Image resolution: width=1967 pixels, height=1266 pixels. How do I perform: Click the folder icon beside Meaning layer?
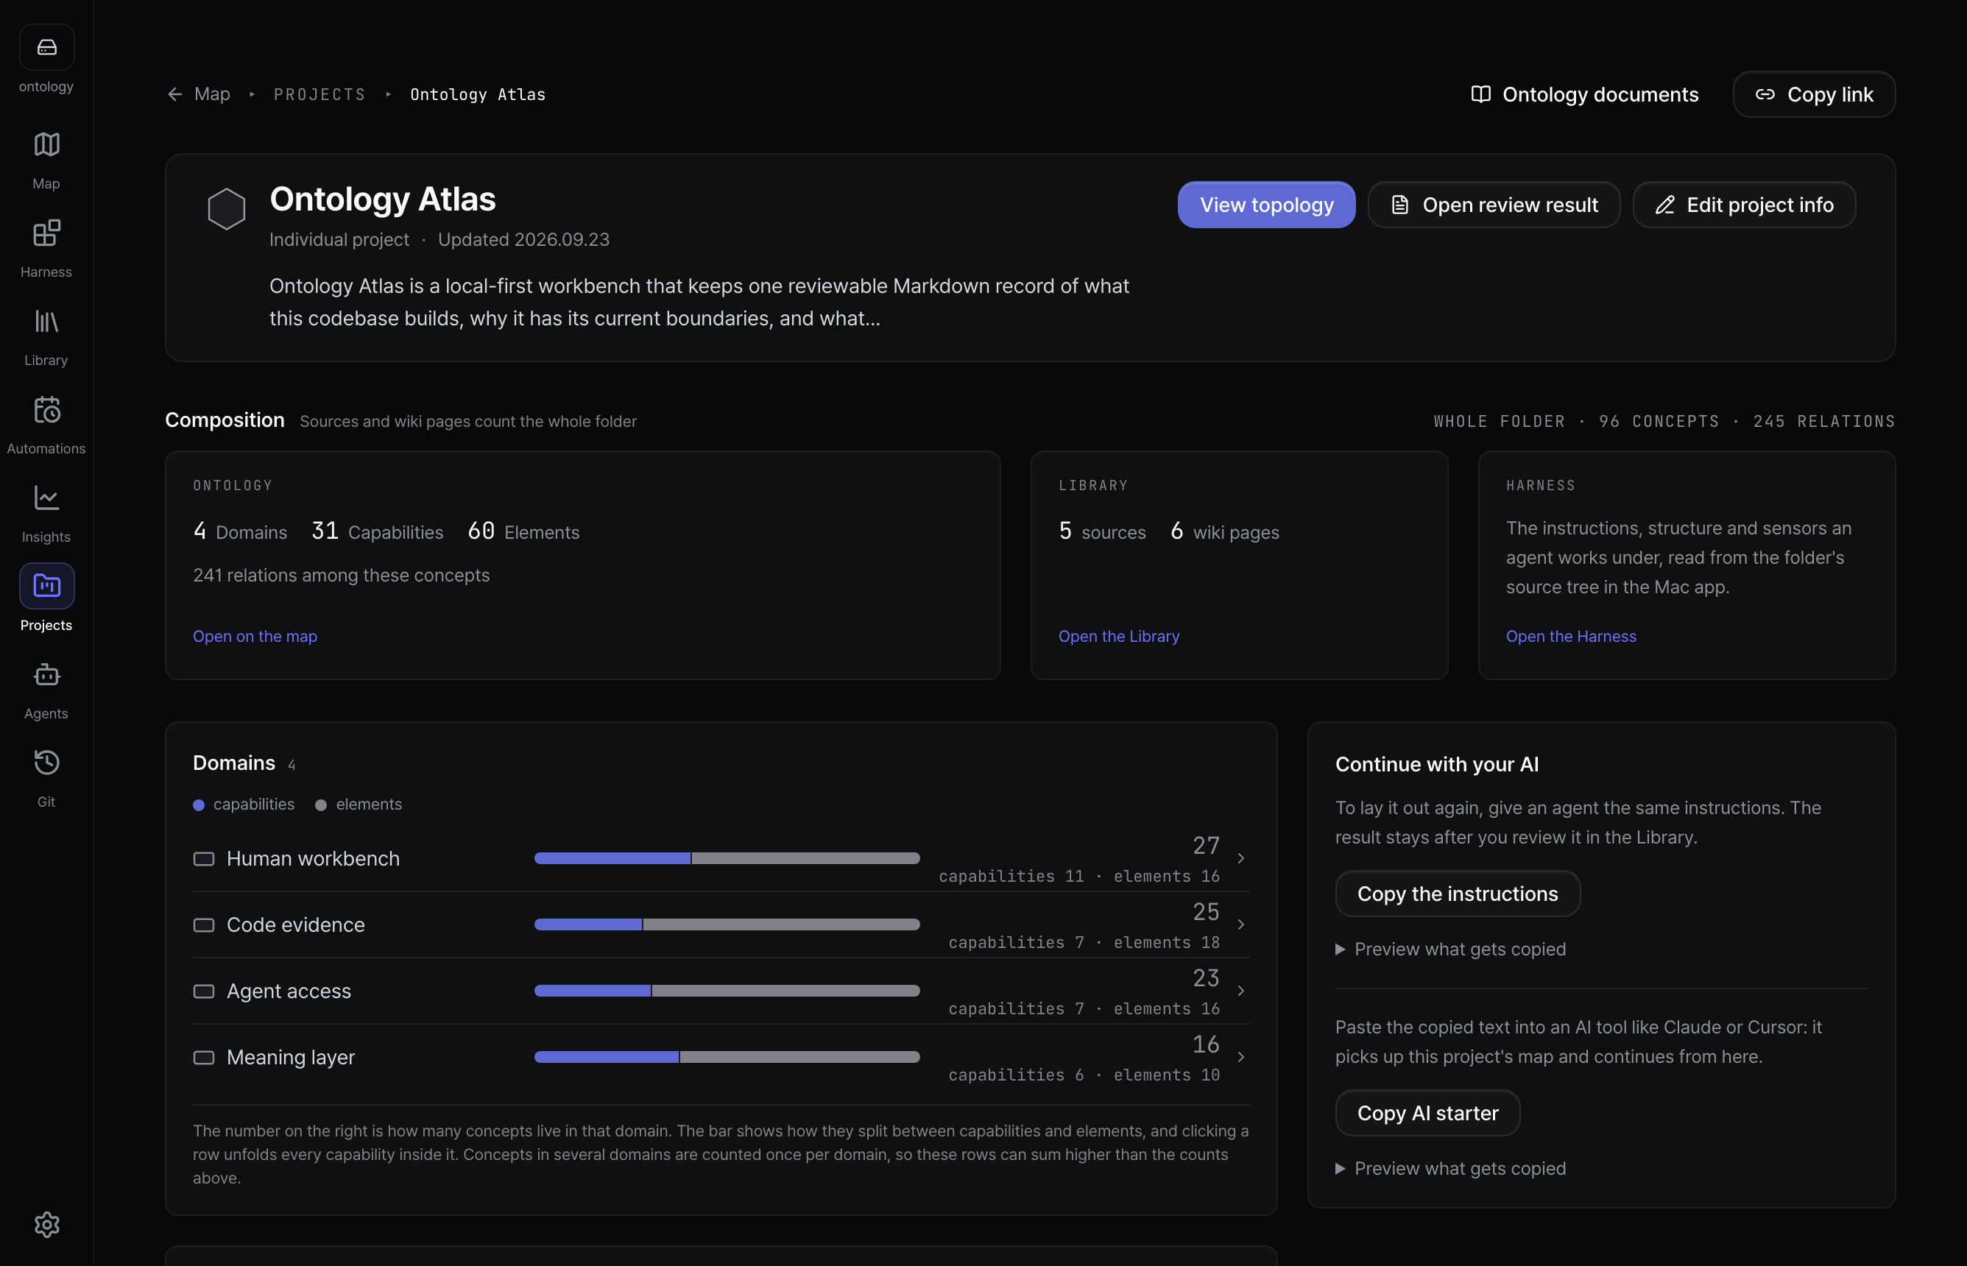coord(204,1058)
